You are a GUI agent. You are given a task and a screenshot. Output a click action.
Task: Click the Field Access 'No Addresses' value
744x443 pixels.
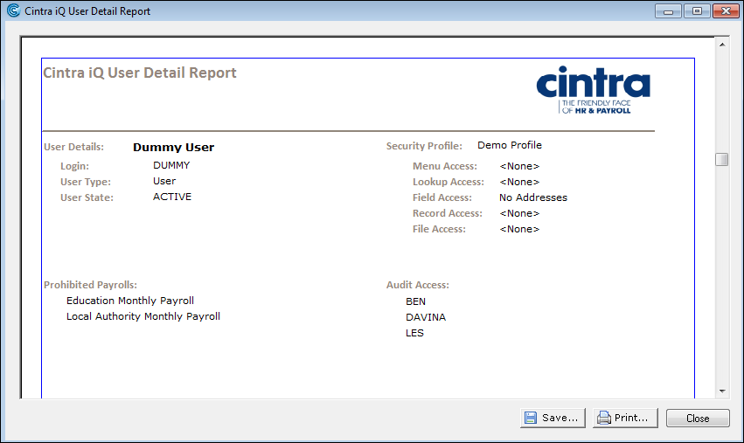pyautogui.click(x=533, y=197)
